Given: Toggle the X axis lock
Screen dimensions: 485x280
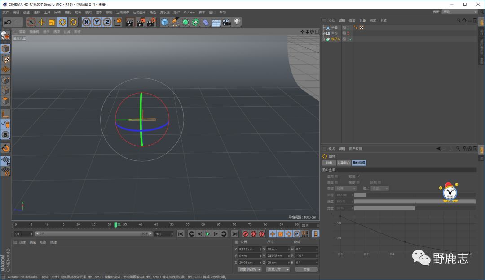Looking at the screenshot, I should [86, 22].
